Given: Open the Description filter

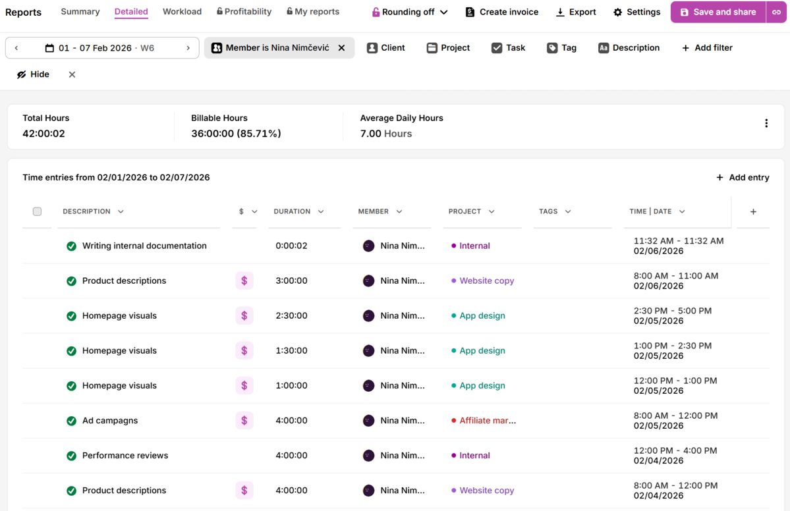Looking at the screenshot, I should click(629, 48).
